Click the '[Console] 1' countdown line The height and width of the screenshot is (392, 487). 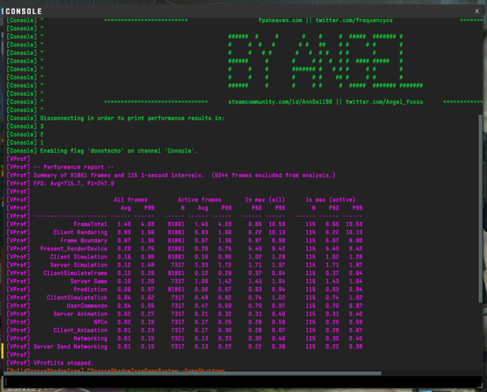[25, 143]
